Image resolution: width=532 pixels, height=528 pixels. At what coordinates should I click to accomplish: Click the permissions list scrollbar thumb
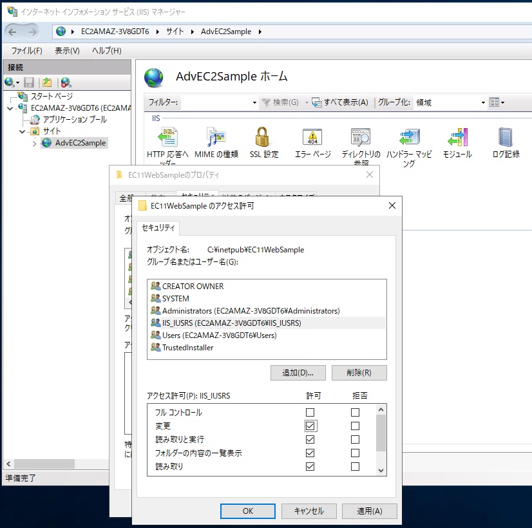click(381, 433)
